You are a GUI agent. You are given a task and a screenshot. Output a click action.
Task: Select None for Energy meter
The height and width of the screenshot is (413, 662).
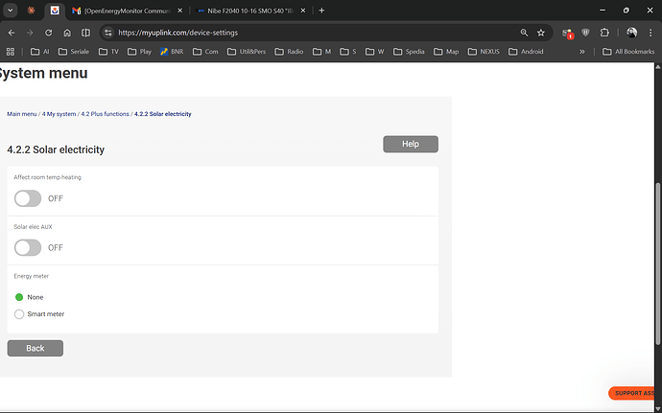click(x=19, y=297)
